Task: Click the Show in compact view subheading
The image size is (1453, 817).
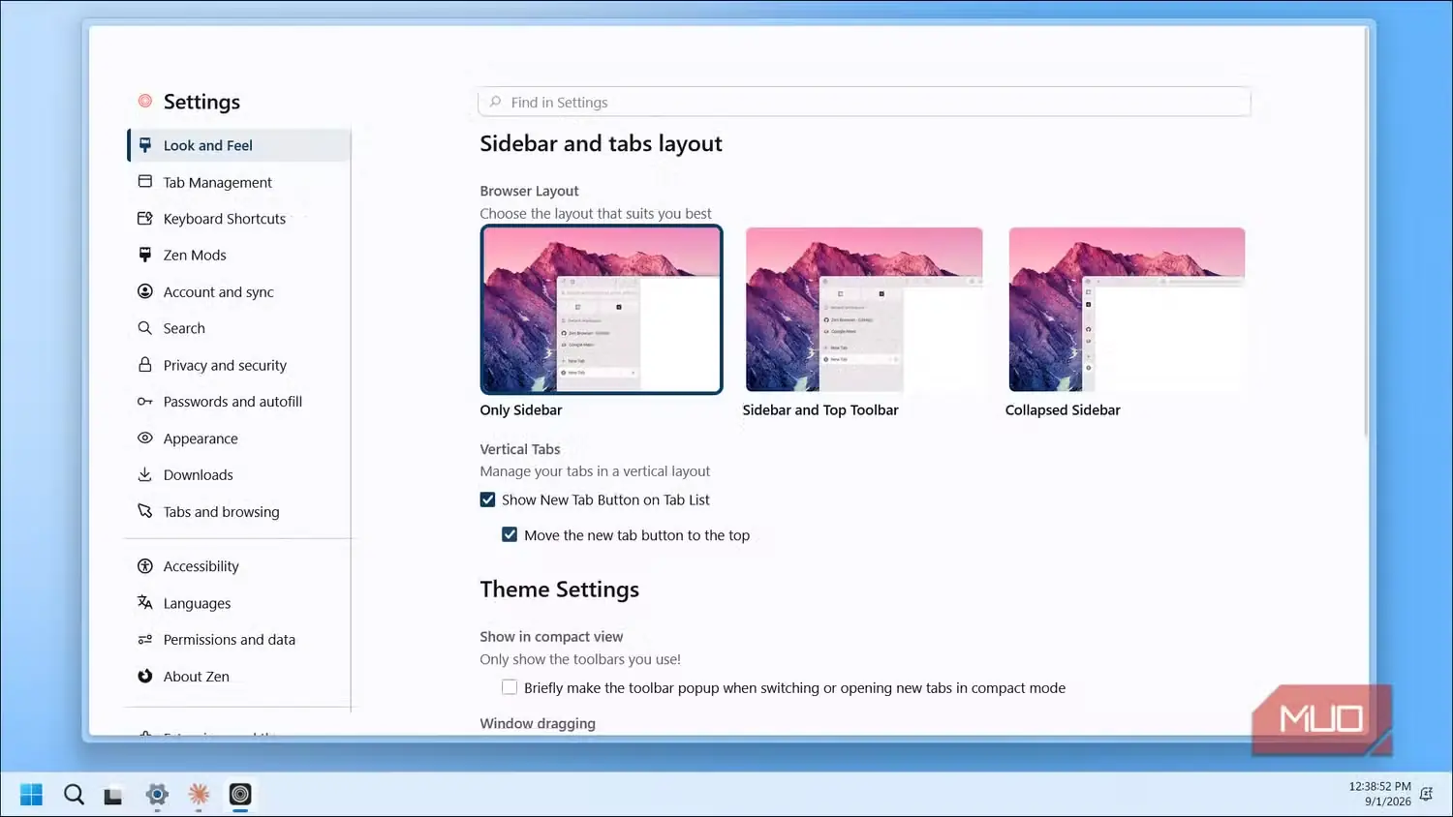Action: (x=551, y=636)
